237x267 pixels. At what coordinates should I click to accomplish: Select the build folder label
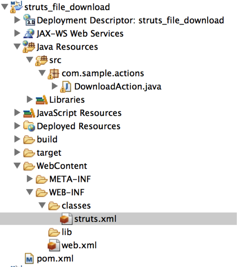pyautogui.click(x=47, y=139)
